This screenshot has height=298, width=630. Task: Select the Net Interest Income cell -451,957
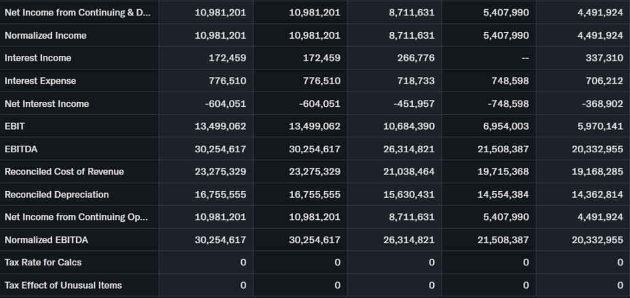(x=413, y=104)
